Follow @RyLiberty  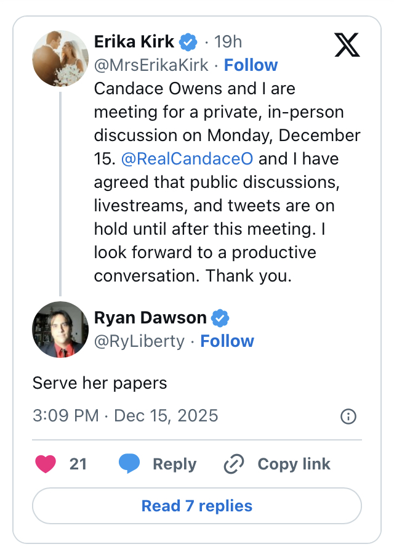click(x=227, y=341)
